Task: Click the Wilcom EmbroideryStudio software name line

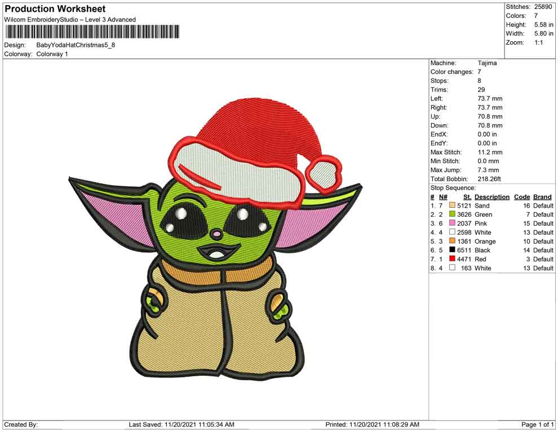Action: coord(70,20)
